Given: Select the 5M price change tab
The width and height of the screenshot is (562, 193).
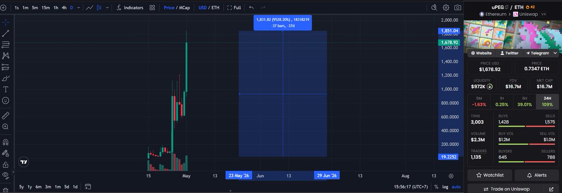Looking at the screenshot, I should click(479, 101).
